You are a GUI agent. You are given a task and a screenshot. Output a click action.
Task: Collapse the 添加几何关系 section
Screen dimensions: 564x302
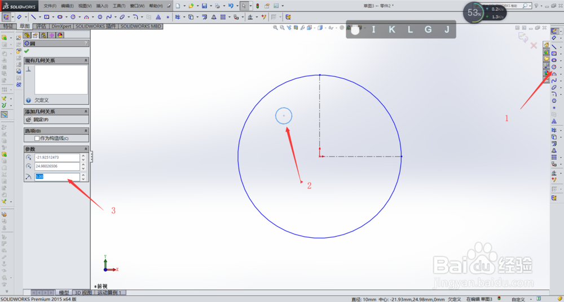[x=86, y=112]
